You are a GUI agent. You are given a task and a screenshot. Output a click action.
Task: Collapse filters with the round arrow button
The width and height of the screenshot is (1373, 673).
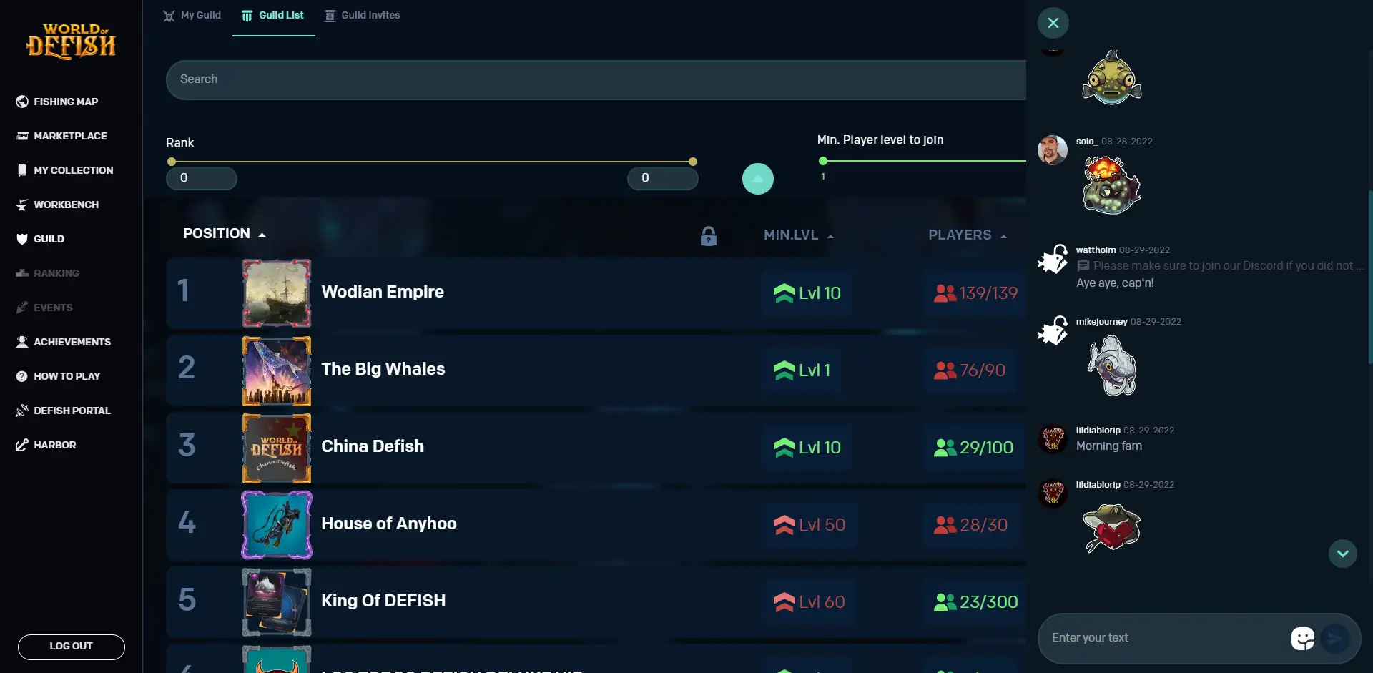tap(757, 179)
